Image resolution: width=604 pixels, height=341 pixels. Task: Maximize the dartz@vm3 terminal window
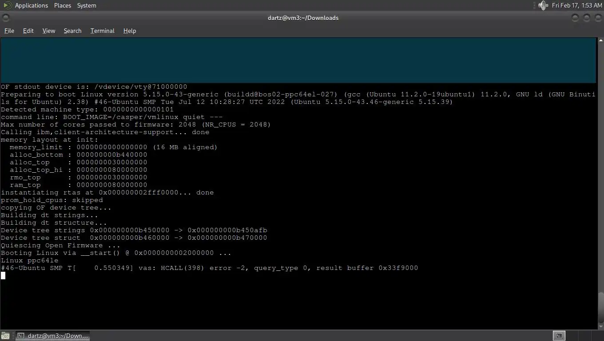pyautogui.click(x=587, y=18)
